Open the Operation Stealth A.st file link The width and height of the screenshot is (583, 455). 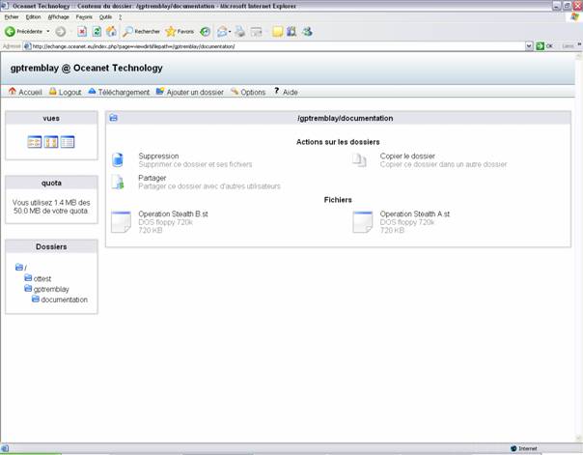pyautogui.click(x=415, y=213)
